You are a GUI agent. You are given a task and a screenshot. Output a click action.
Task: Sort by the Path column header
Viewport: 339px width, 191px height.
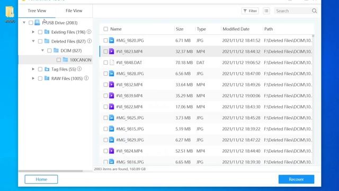269,29
